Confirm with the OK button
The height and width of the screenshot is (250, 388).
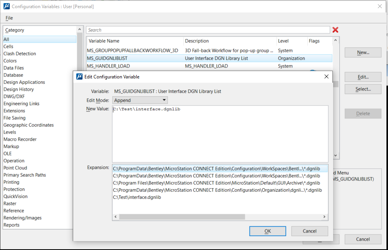267,231
